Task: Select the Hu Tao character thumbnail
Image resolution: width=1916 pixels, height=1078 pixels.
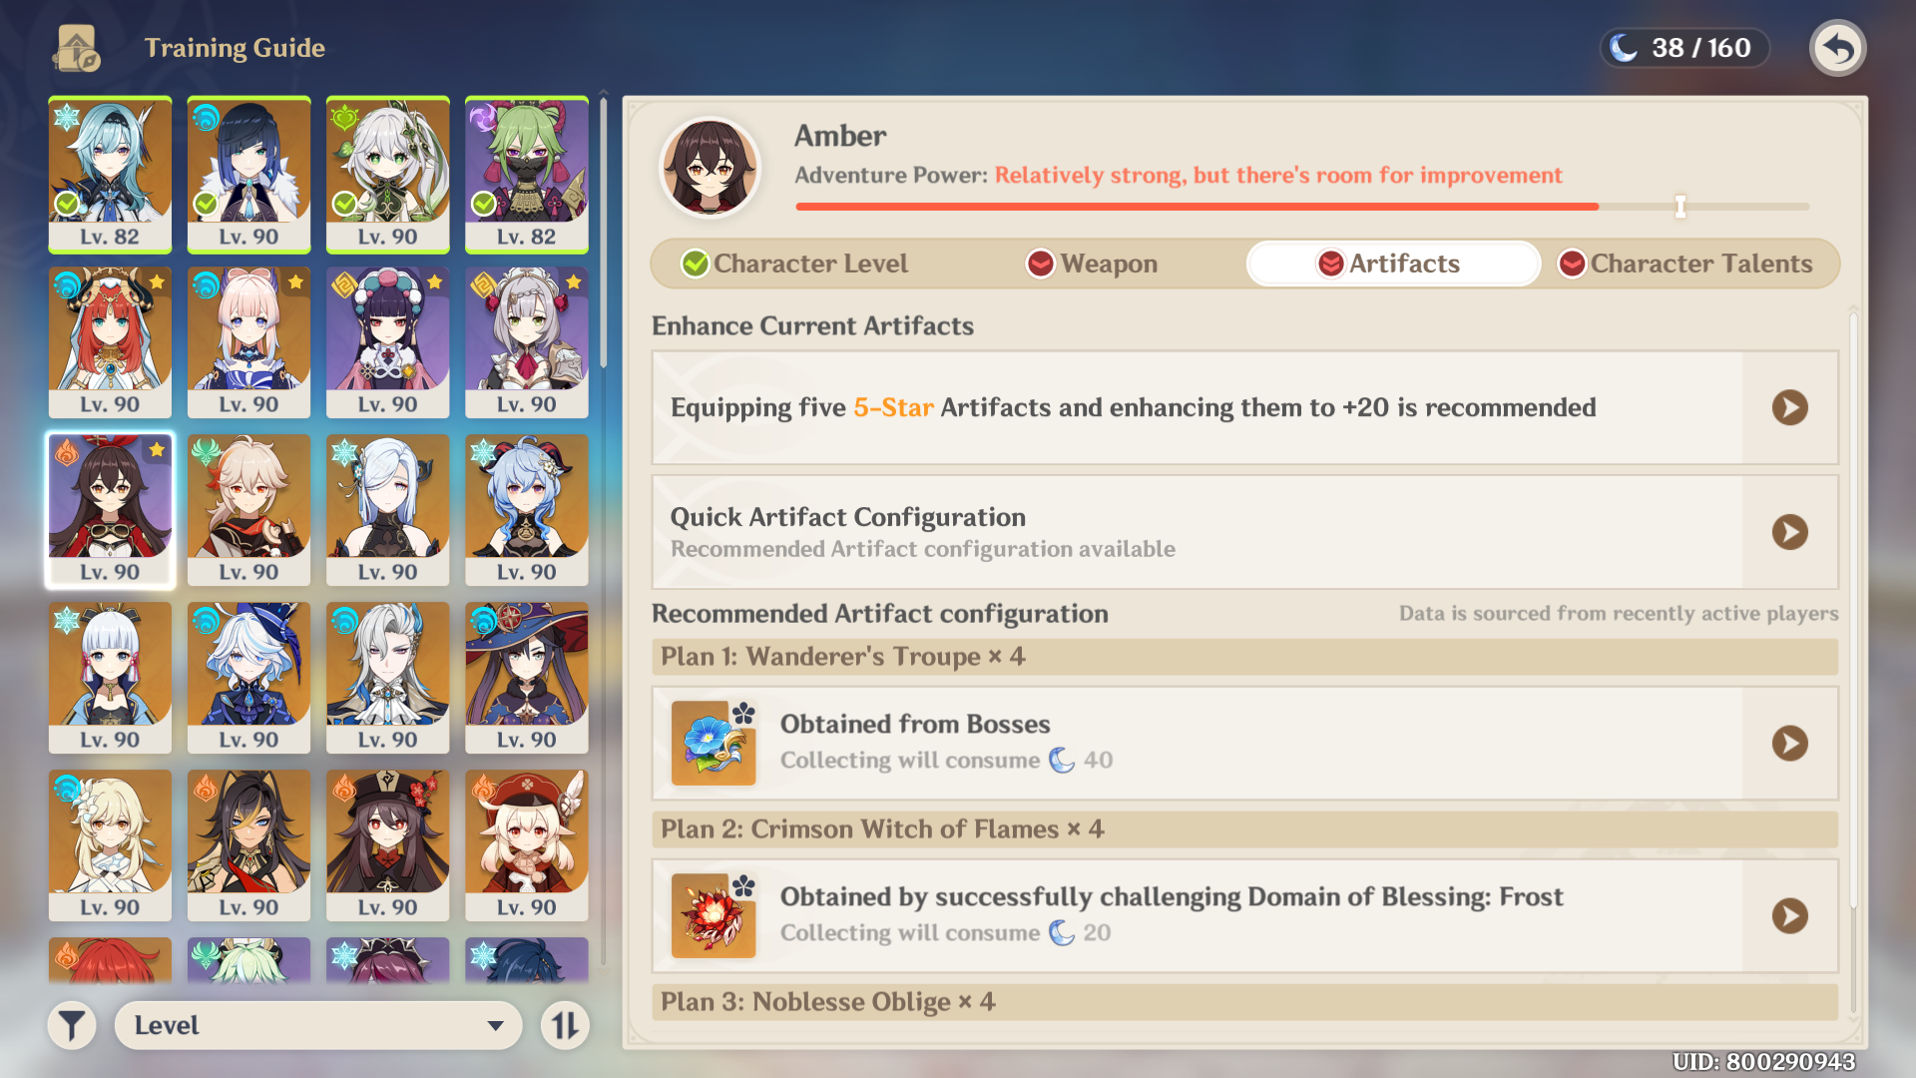Action: [387, 843]
